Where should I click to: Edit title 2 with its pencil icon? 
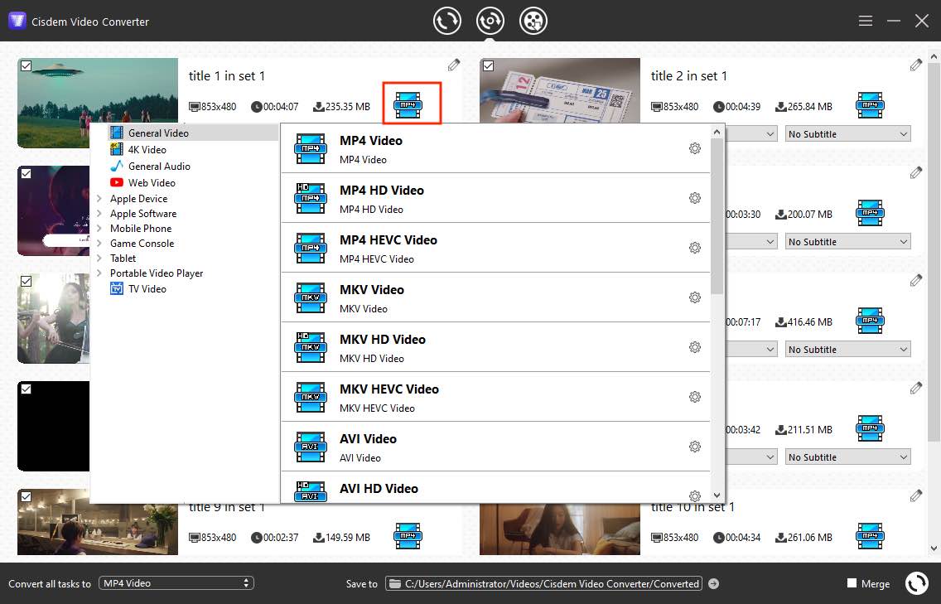pos(916,65)
